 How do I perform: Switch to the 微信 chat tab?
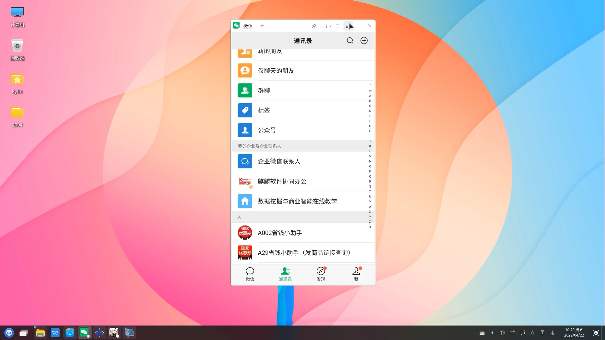click(x=250, y=274)
